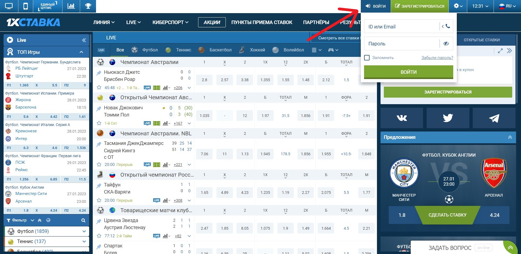Open stats chart for Новак Джокович match
Image resolution: width=521 pixels, height=254 pixels.
tap(166, 123)
